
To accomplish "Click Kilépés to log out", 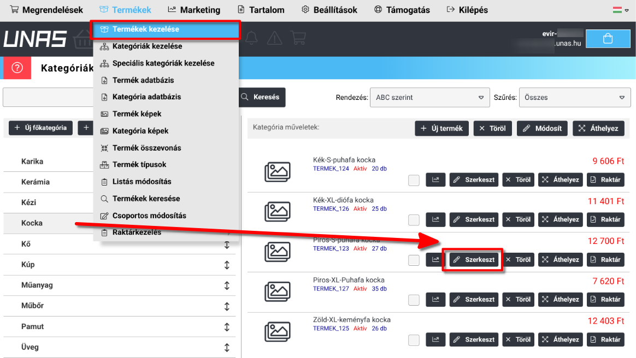I will [x=467, y=10].
